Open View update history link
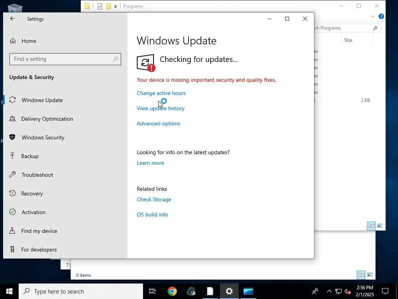 pyautogui.click(x=161, y=108)
